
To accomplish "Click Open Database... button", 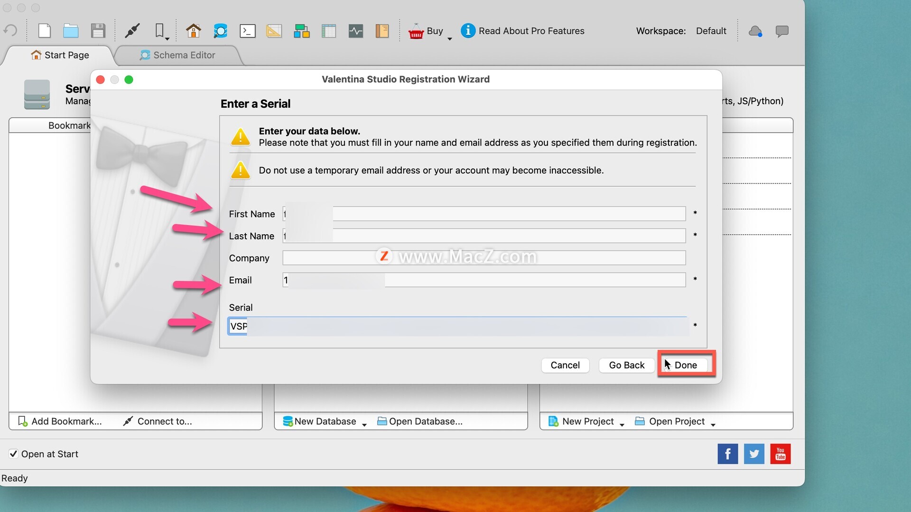I will tap(420, 421).
